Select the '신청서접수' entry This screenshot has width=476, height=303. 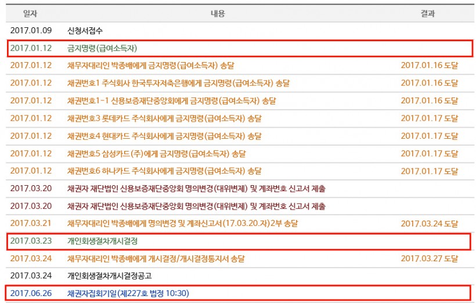click(85, 31)
